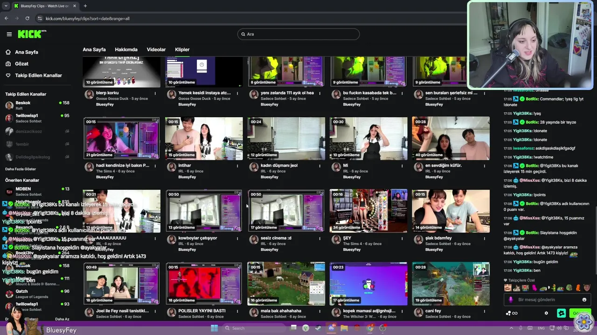
Task: Click the 'Bir mesaj gönderin' chat input
Action: click(x=547, y=300)
